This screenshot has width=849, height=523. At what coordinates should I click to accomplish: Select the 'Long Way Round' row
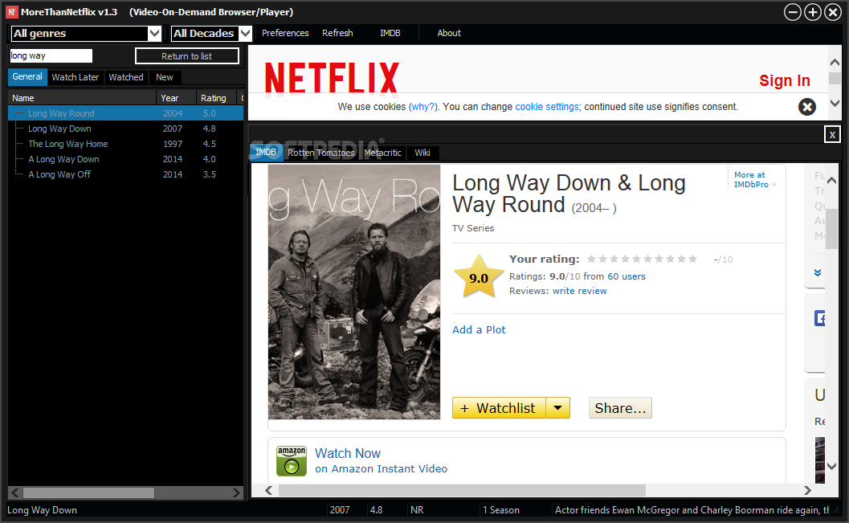tap(125, 113)
